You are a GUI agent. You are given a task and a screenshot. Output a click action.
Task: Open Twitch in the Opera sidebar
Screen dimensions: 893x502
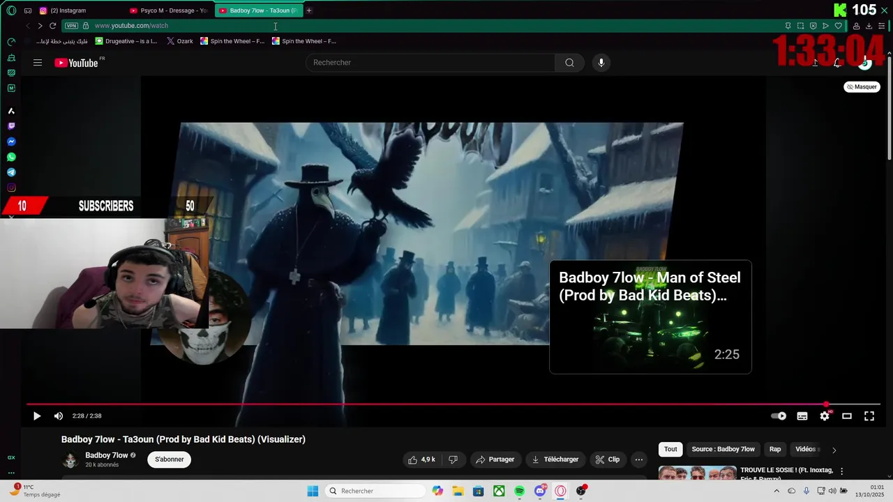(x=11, y=126)
